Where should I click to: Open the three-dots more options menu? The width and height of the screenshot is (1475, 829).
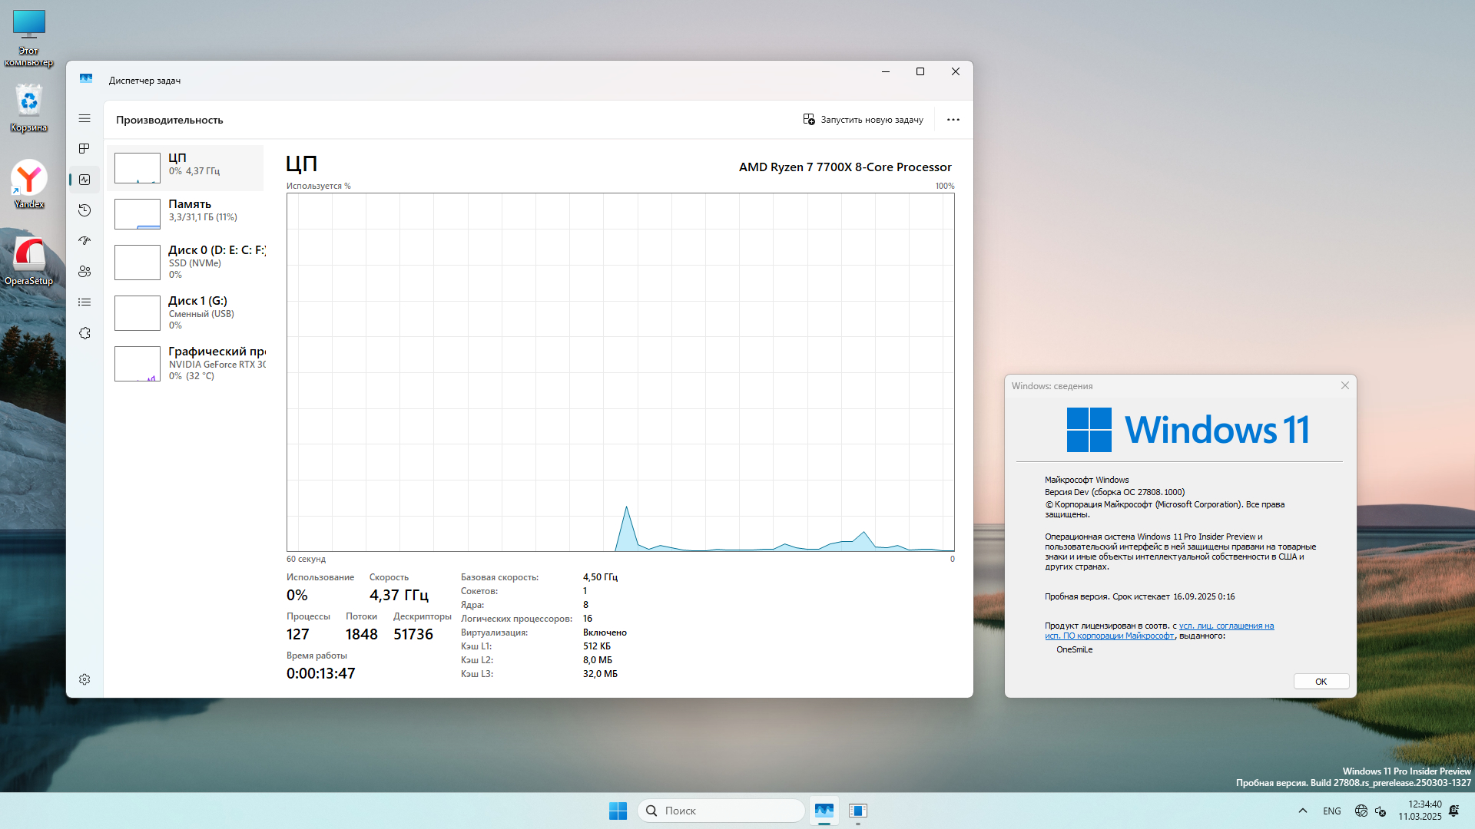pyautogui.click(x=953, y=120)
